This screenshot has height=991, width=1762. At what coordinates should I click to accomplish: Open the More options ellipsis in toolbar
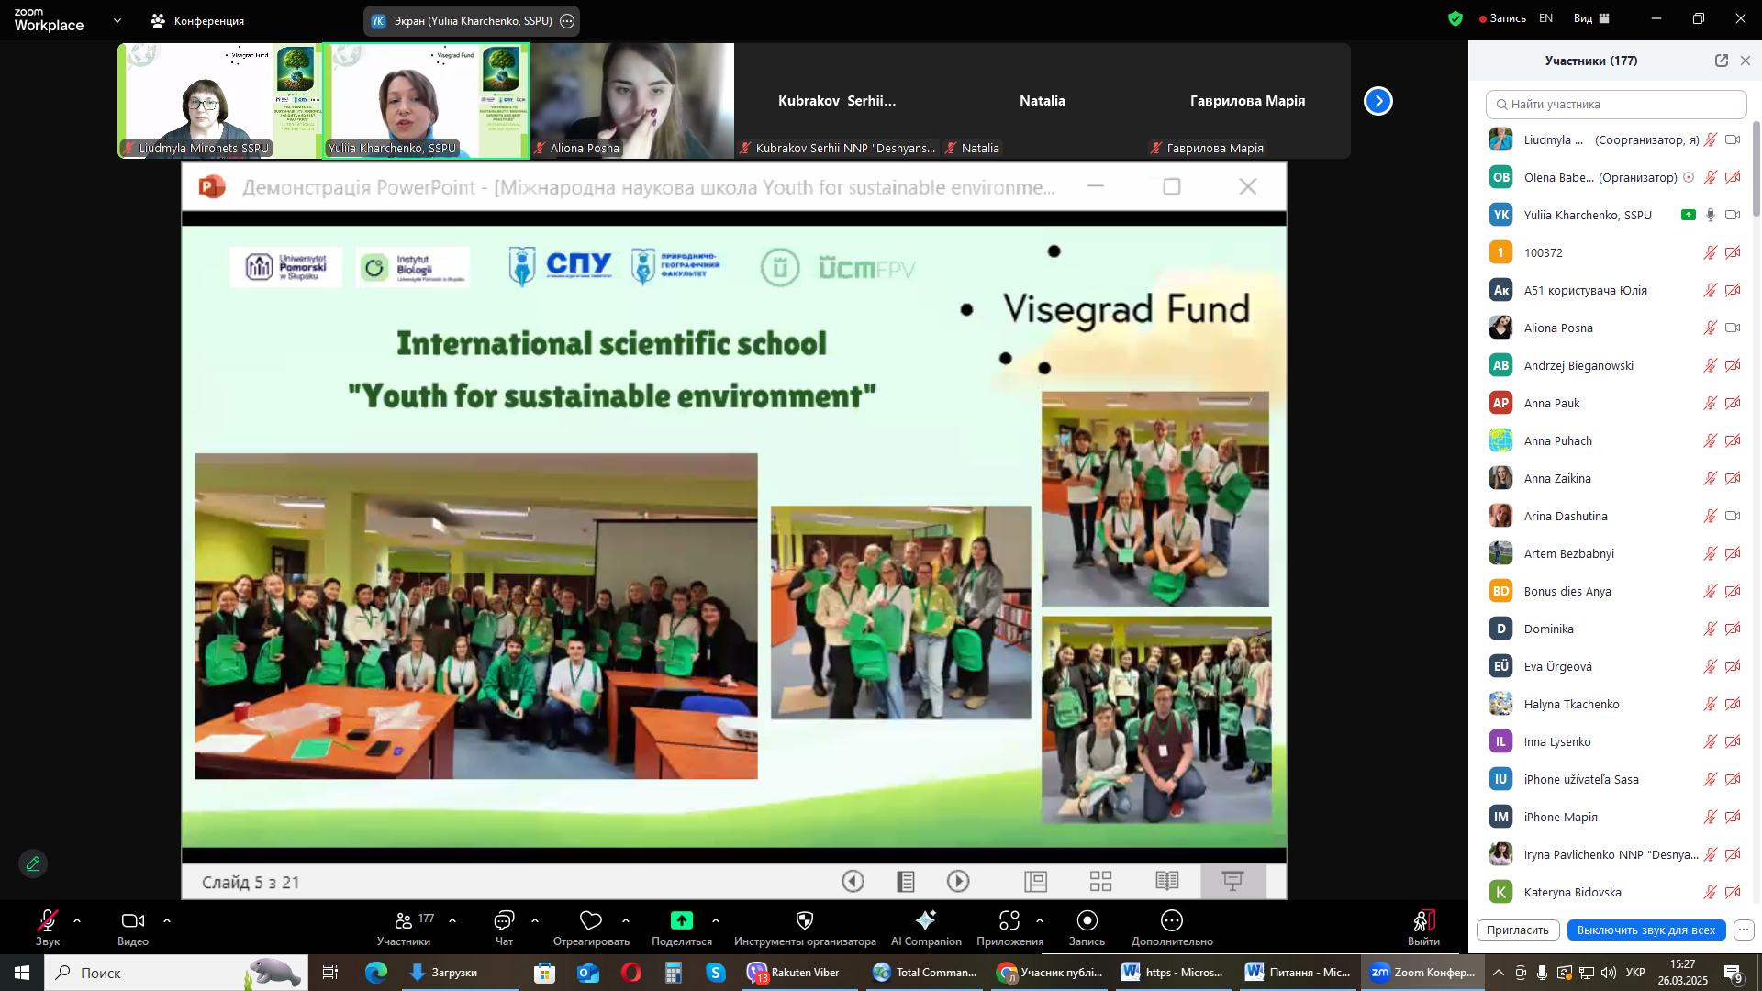(x=1172, y=921)
